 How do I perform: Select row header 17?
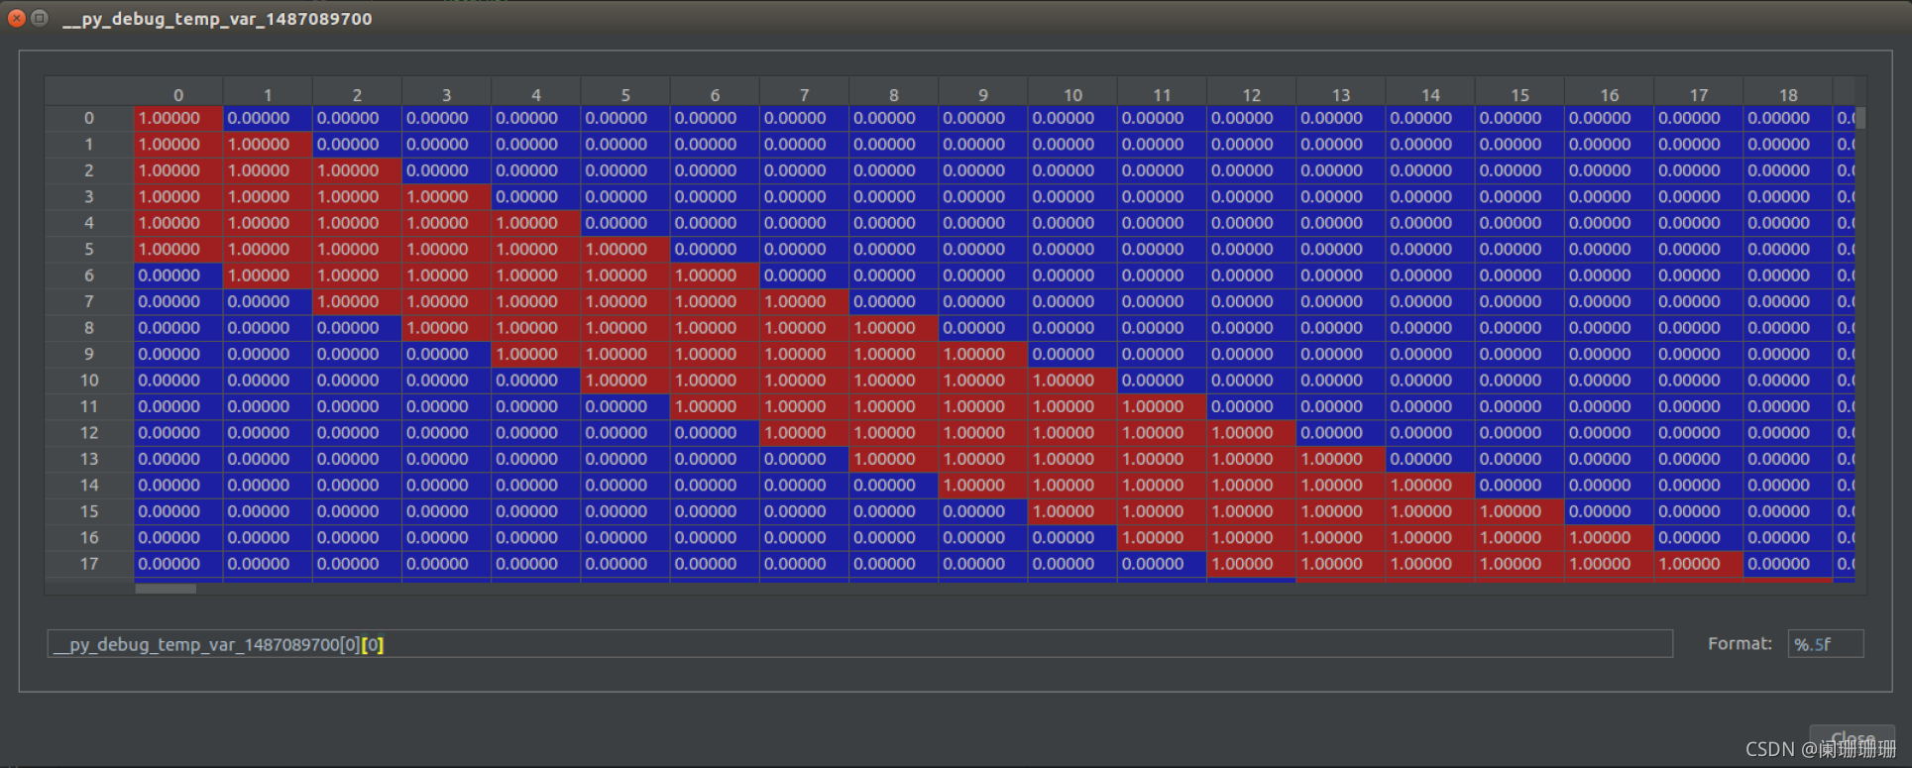point(89,564)
